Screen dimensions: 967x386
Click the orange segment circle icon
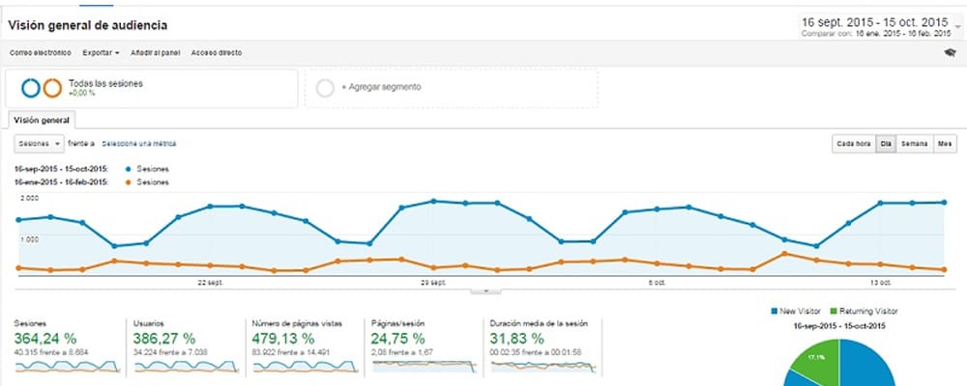pyautogui.click(x=52, y=88)
